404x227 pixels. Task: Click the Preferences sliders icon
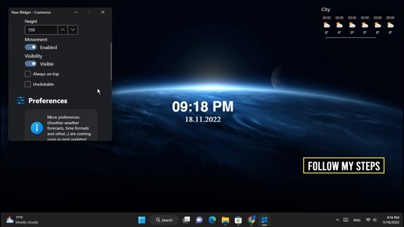pos(20,101)
